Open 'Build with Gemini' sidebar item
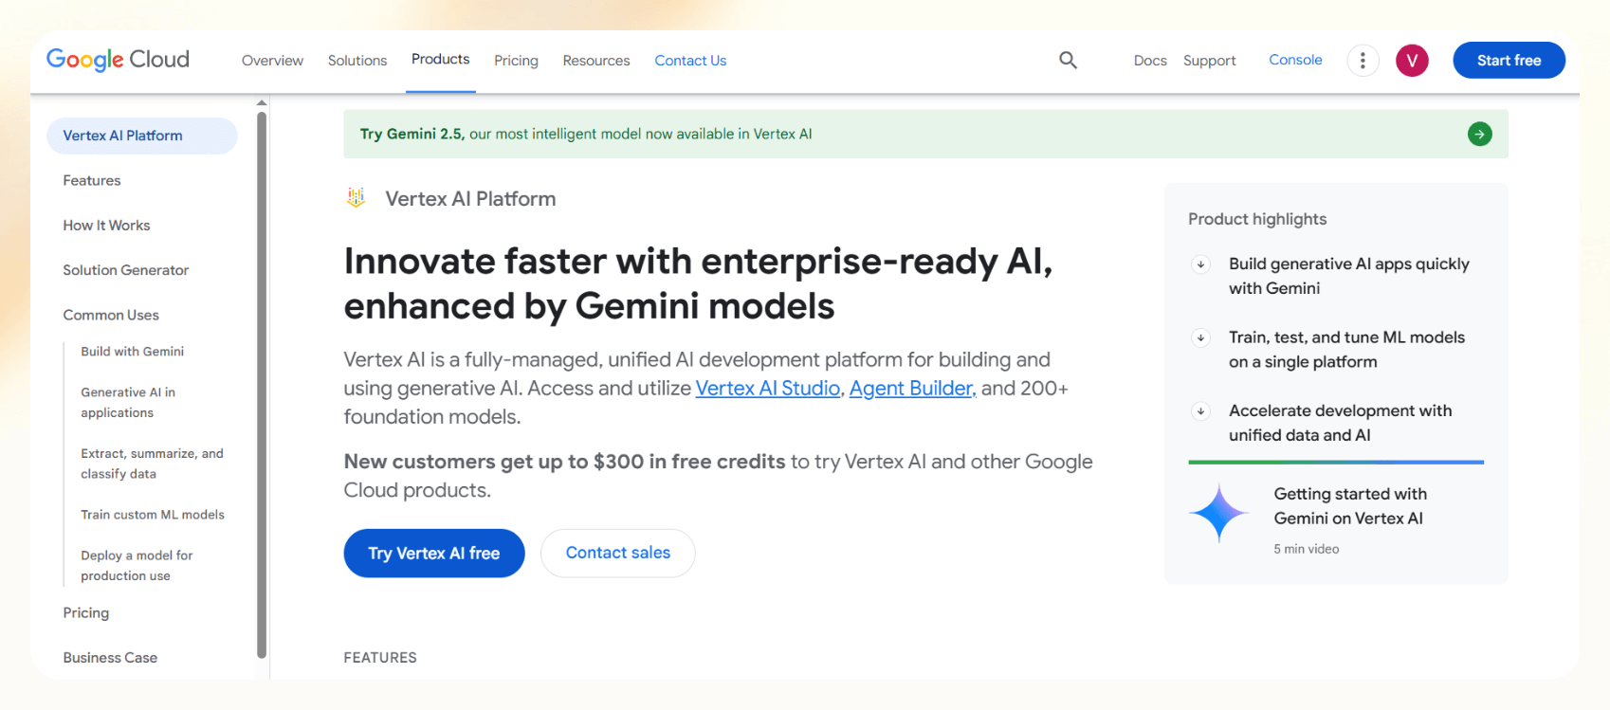Image resolution: width=1610 pixels, height=710 pixels. pos(133,352)
